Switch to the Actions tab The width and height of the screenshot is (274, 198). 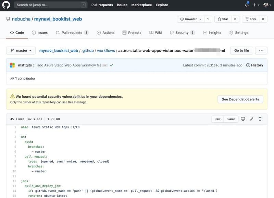(x=105, y=33)
